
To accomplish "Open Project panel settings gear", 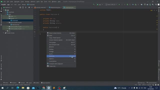I will [29, 7].
